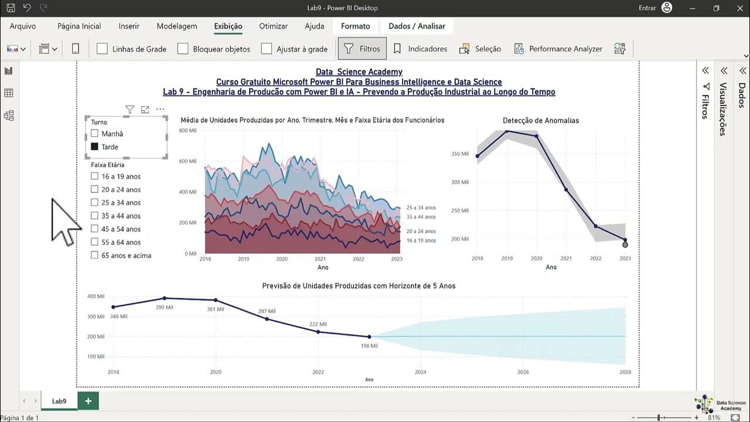Click Focus mode icon on Turno slicer
The height and width of the screenshot is (422, 750).
point(145,110)
